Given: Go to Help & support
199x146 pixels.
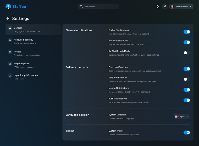Looking at the screenshot, I should click(x=33, y=65).
